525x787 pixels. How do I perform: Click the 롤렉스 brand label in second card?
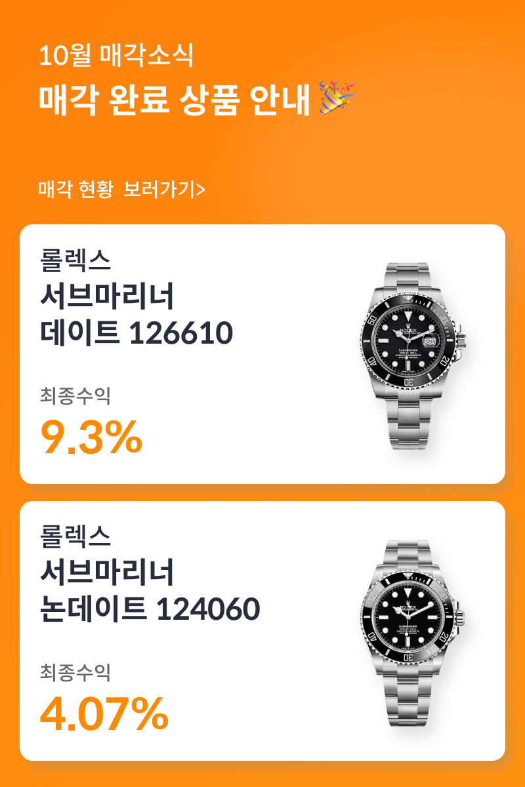(x=75, y=536)
